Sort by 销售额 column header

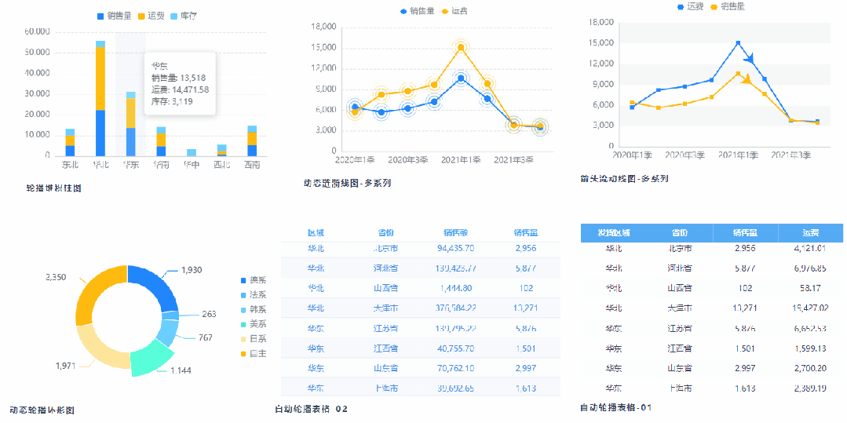pyautogui.click(x=455, y=233)
